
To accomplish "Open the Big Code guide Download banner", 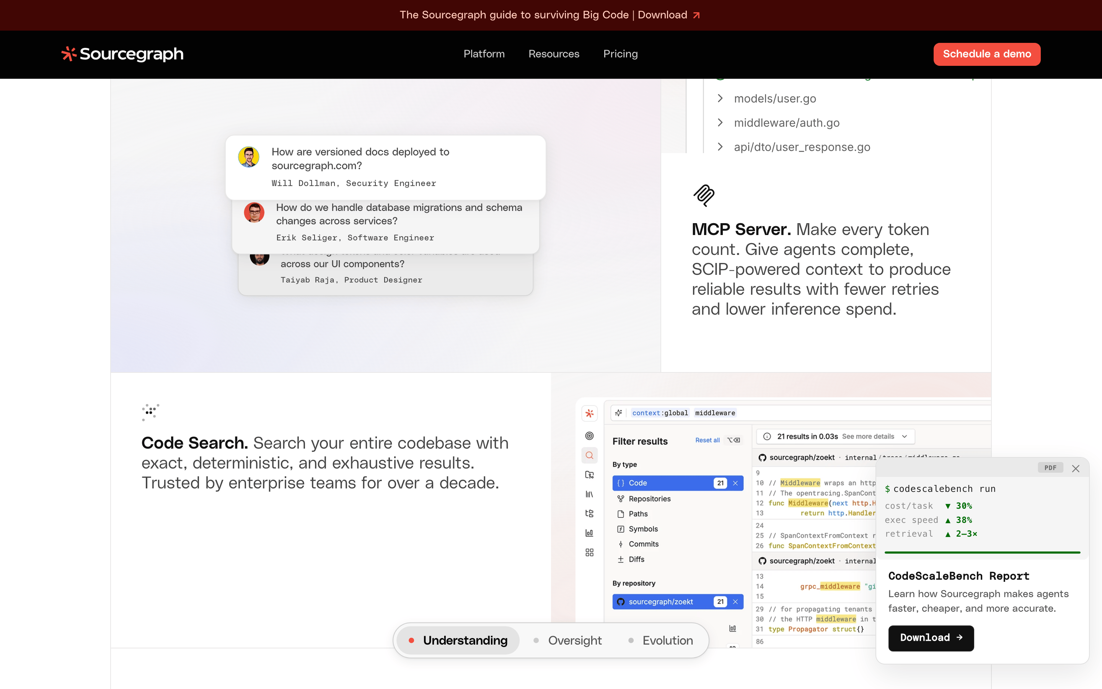I will (550, 15).
